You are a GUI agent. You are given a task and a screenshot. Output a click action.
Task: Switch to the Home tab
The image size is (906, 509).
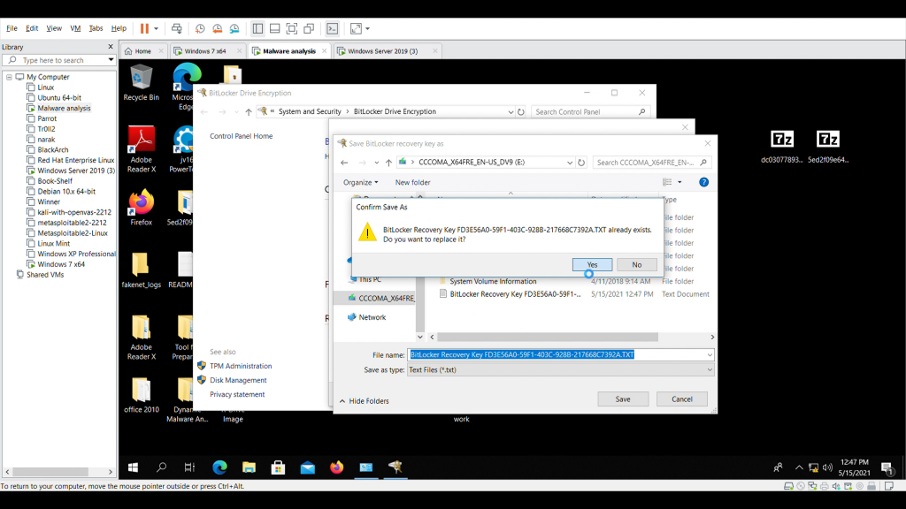click(x=143, y=51)
